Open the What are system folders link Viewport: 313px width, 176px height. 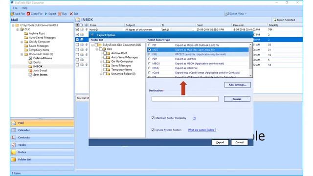coord(202,130)
